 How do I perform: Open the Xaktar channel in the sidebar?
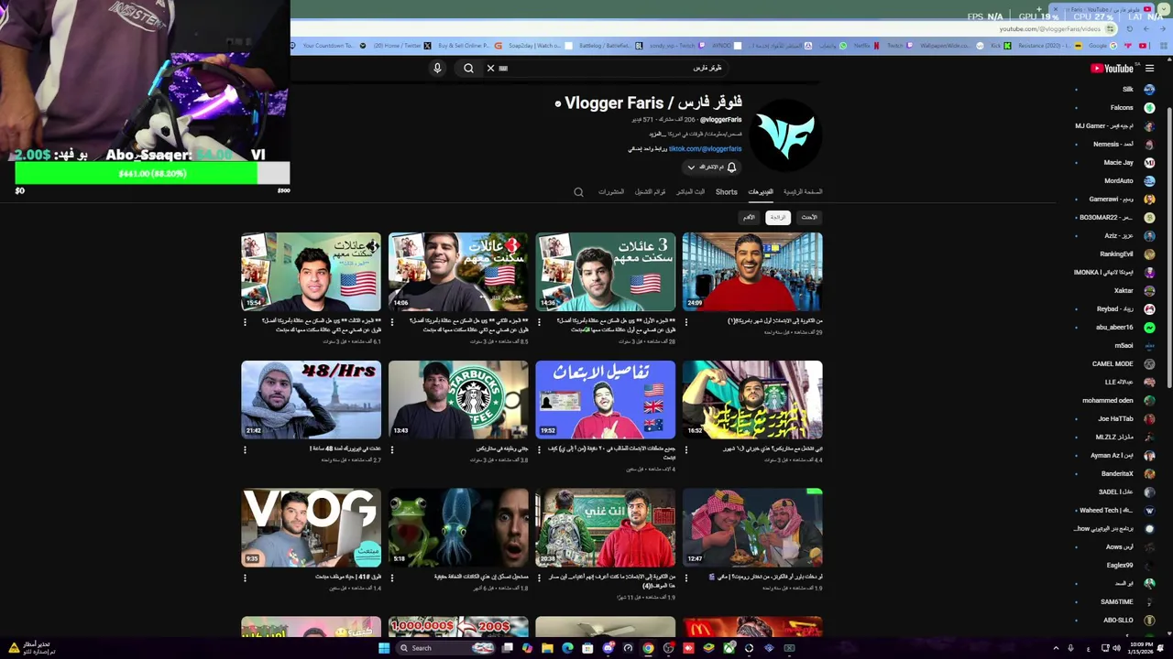[x=1124, y=290]
